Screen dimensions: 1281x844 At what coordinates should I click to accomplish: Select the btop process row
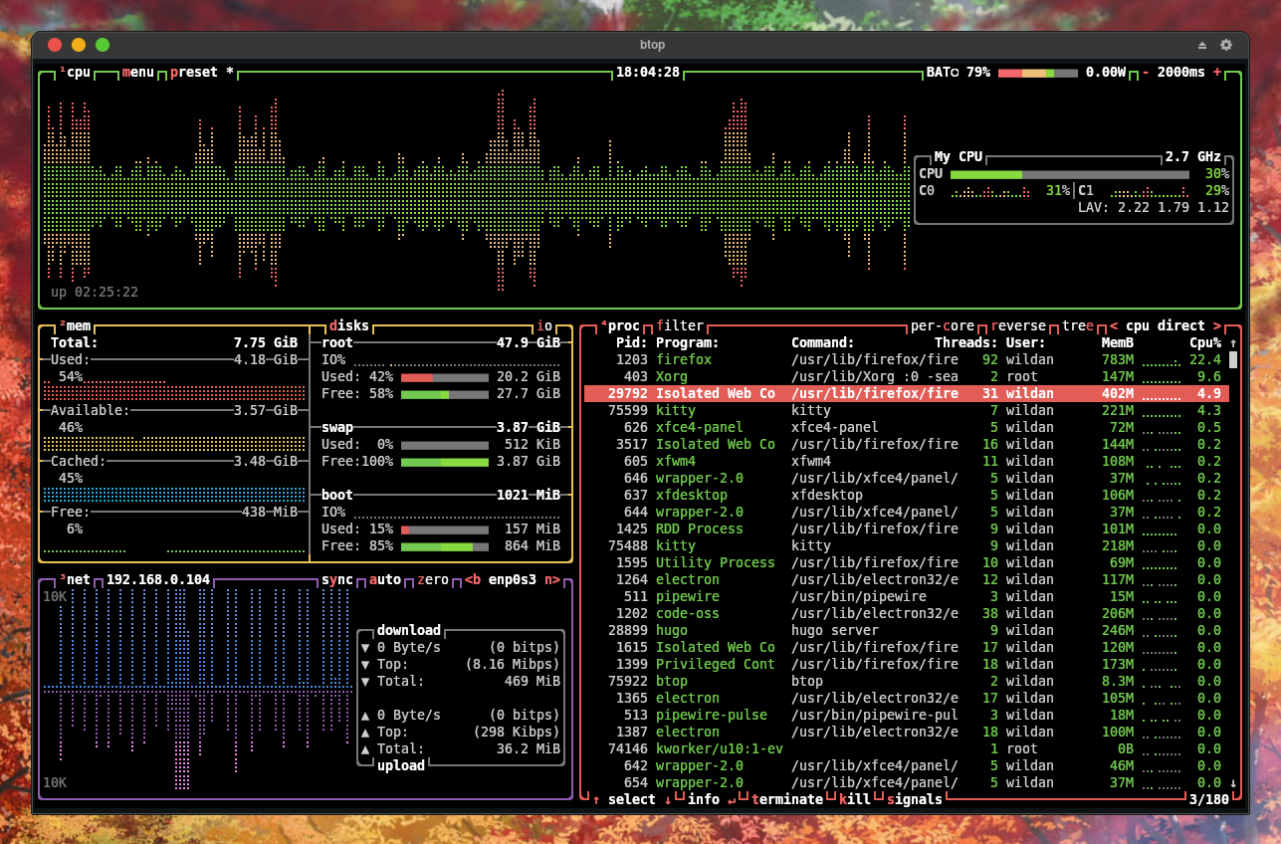tap(907, 681)
